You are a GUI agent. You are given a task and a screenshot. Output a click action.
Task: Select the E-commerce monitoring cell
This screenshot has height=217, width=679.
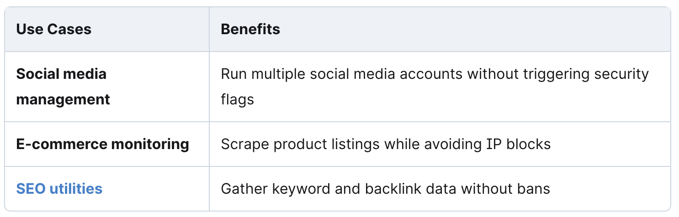coord(107,144)
